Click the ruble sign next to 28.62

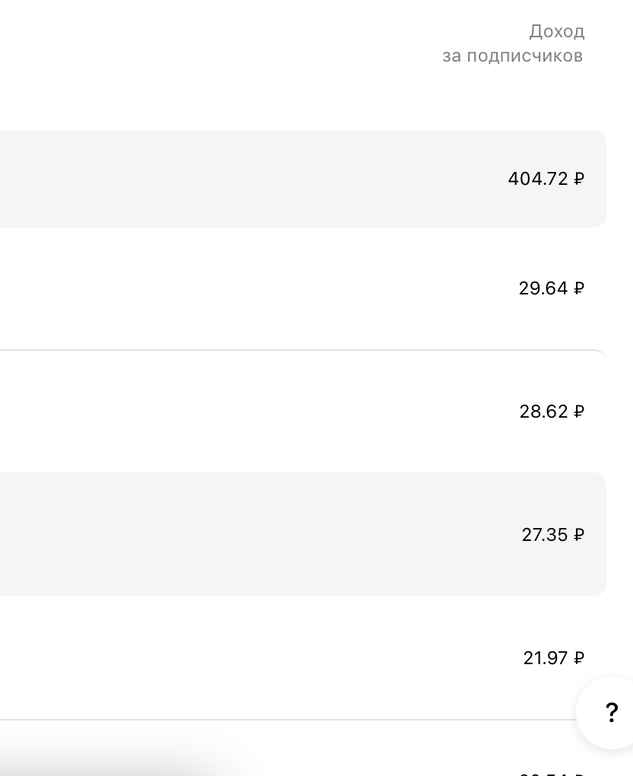[x=578, y=412]
